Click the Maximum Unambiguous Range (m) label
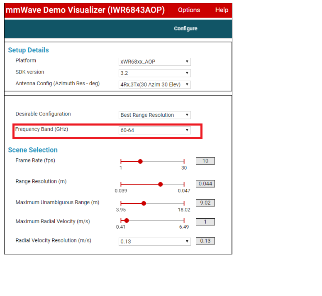 pyautogui.click(x=58, y=202)
